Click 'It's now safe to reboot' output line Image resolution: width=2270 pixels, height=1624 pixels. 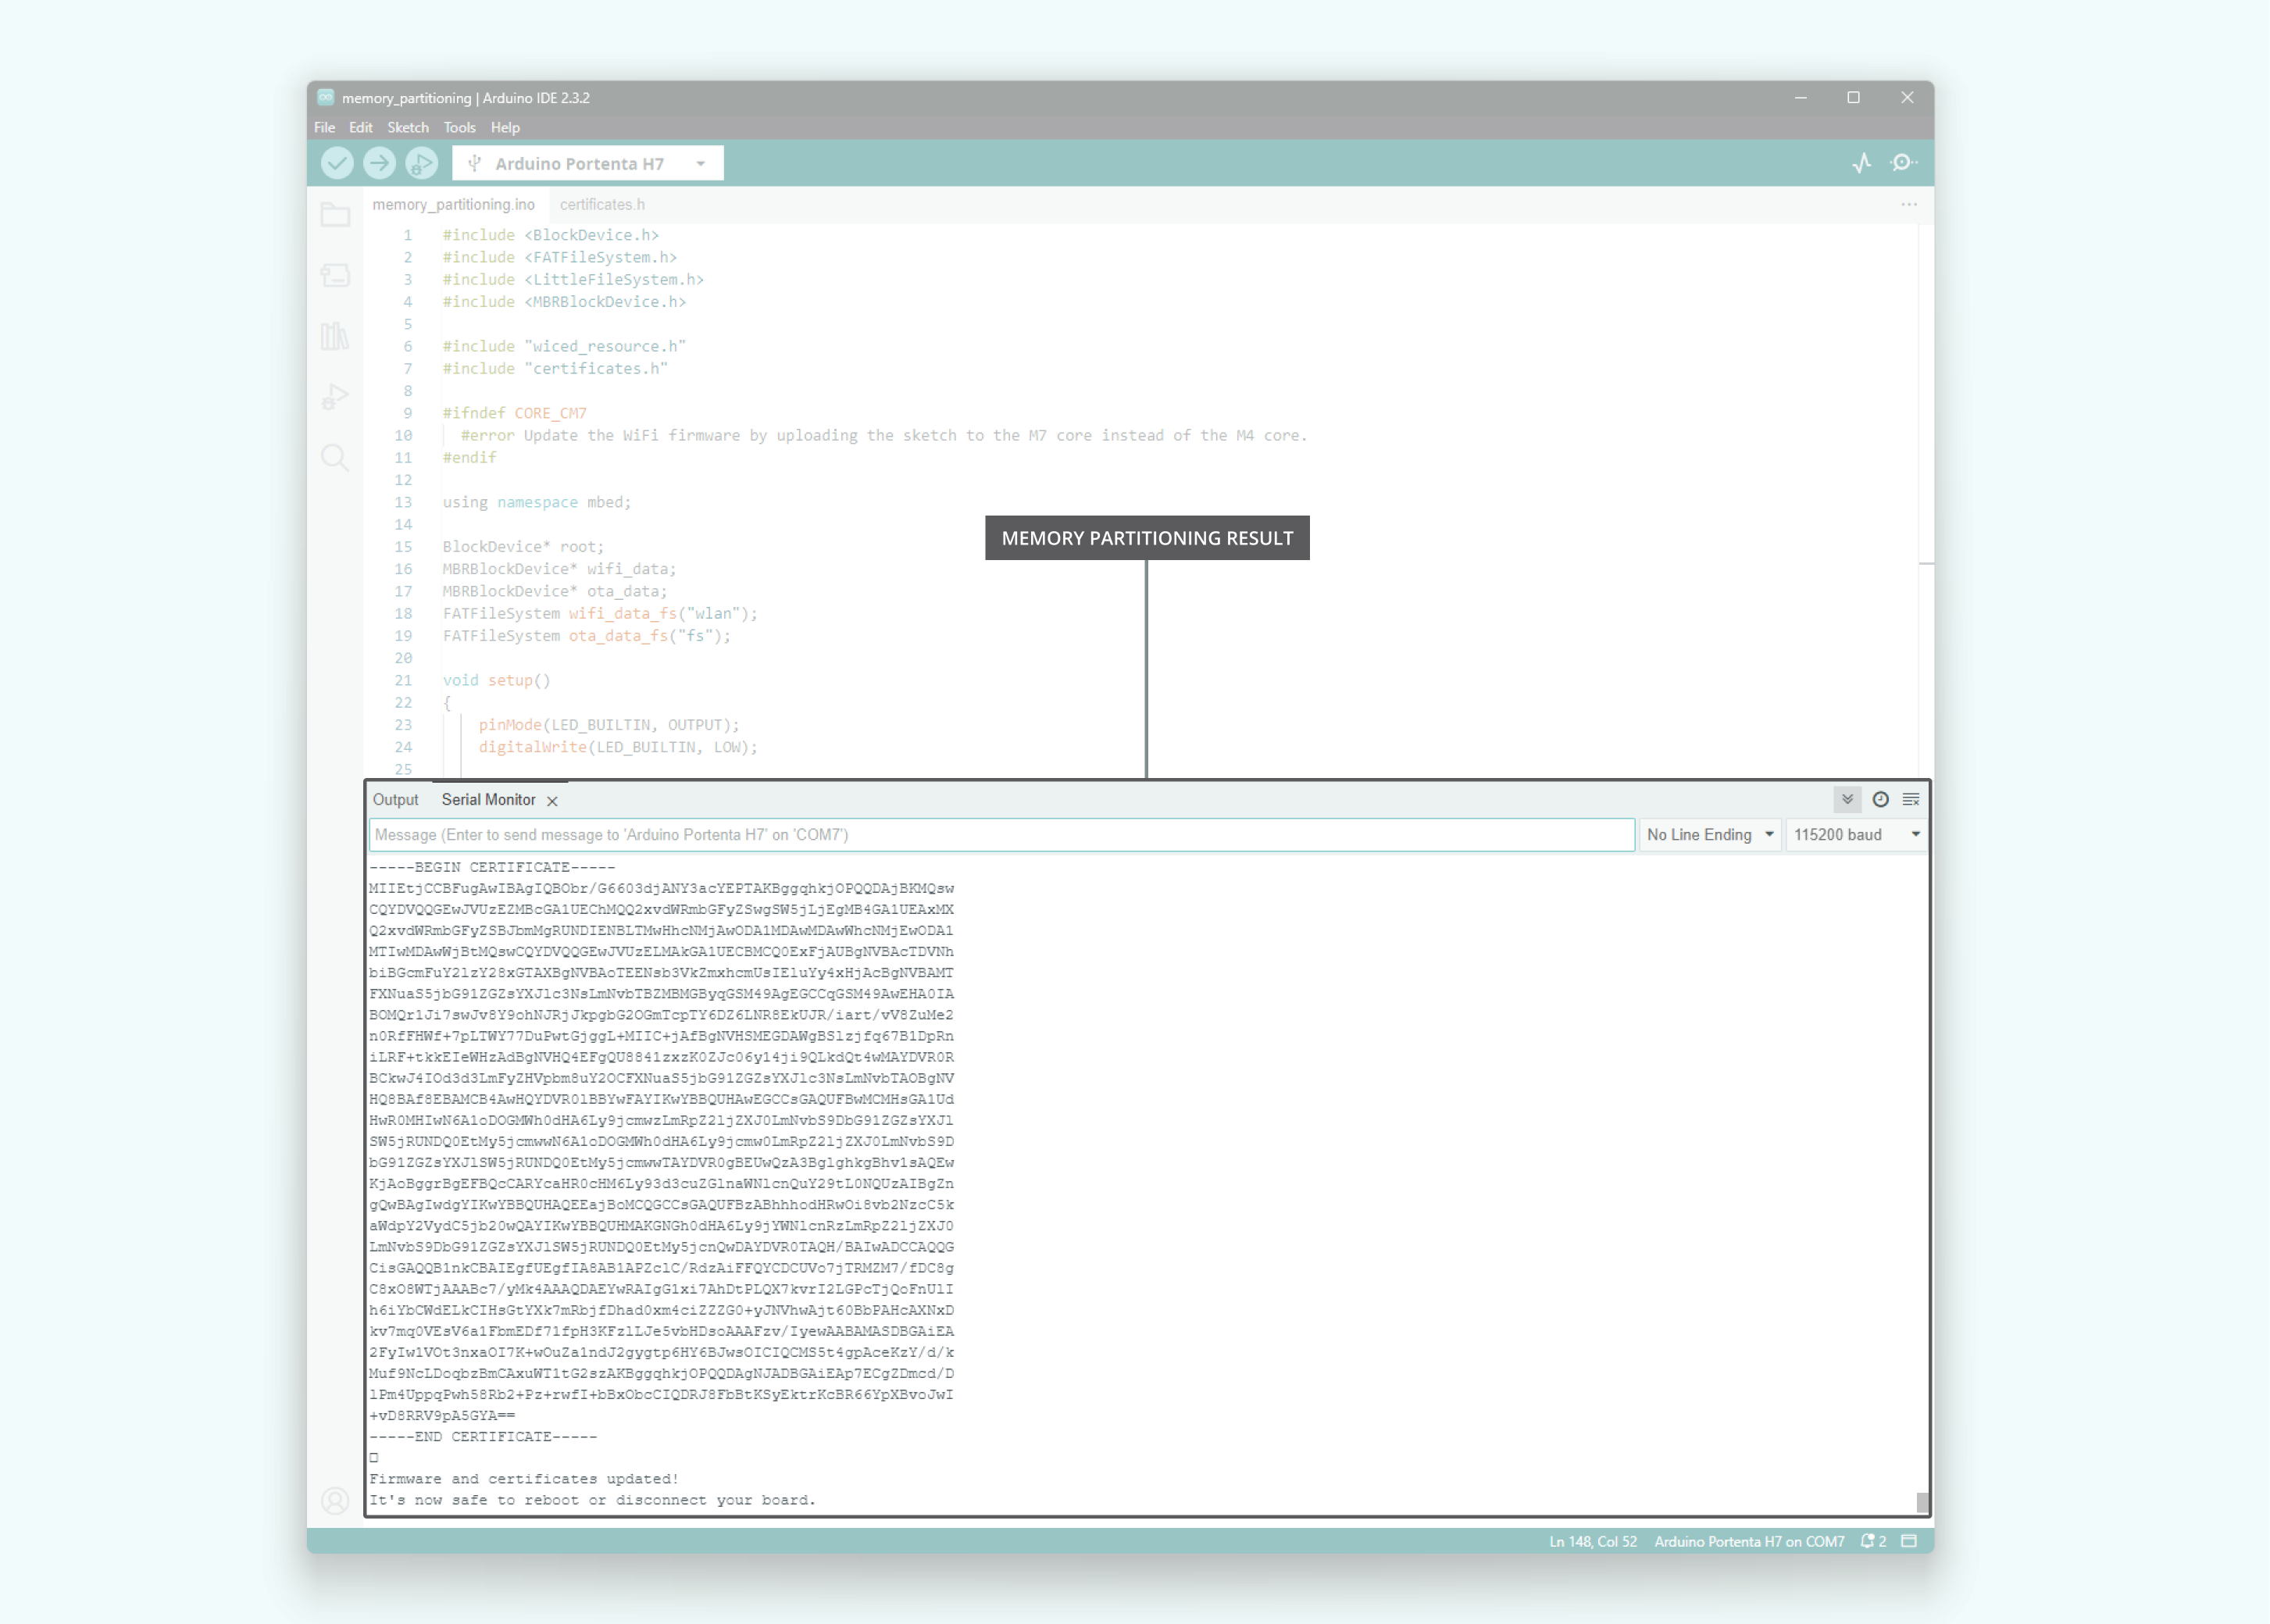click(592, 1500)
